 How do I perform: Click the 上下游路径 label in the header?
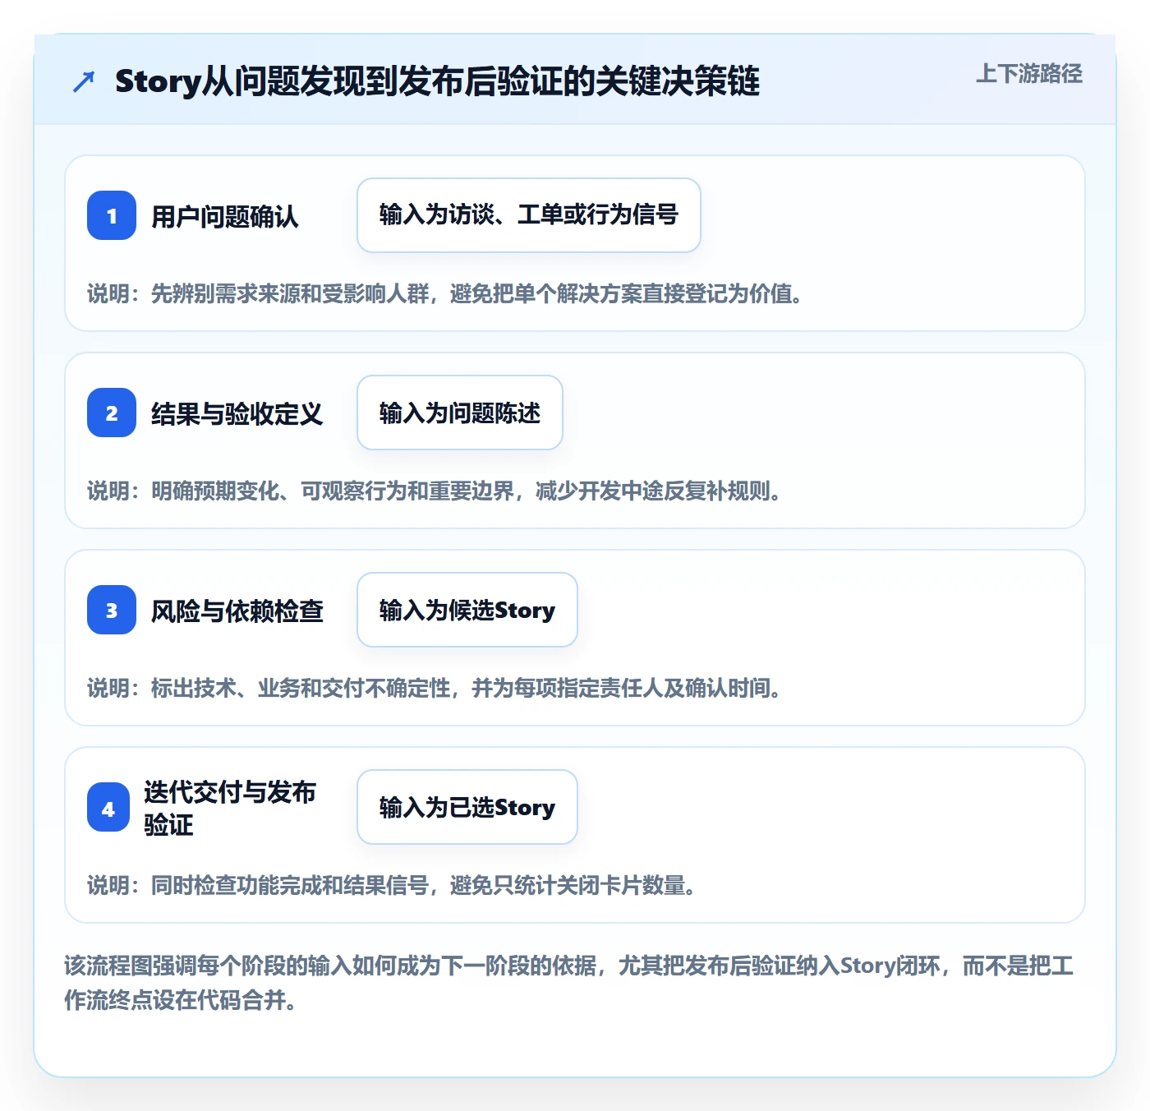tap(1029, 74)
